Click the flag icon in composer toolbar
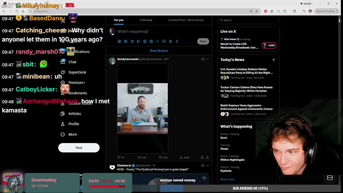Viewport: 343px width, 193px height. tap(164, 41)
